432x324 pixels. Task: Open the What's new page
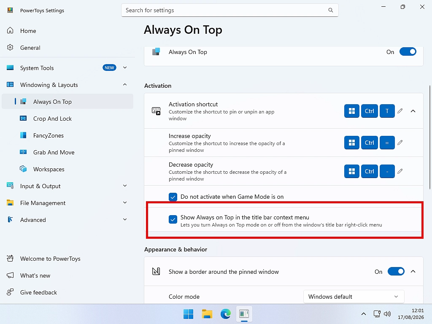click(x=67, y=275)
